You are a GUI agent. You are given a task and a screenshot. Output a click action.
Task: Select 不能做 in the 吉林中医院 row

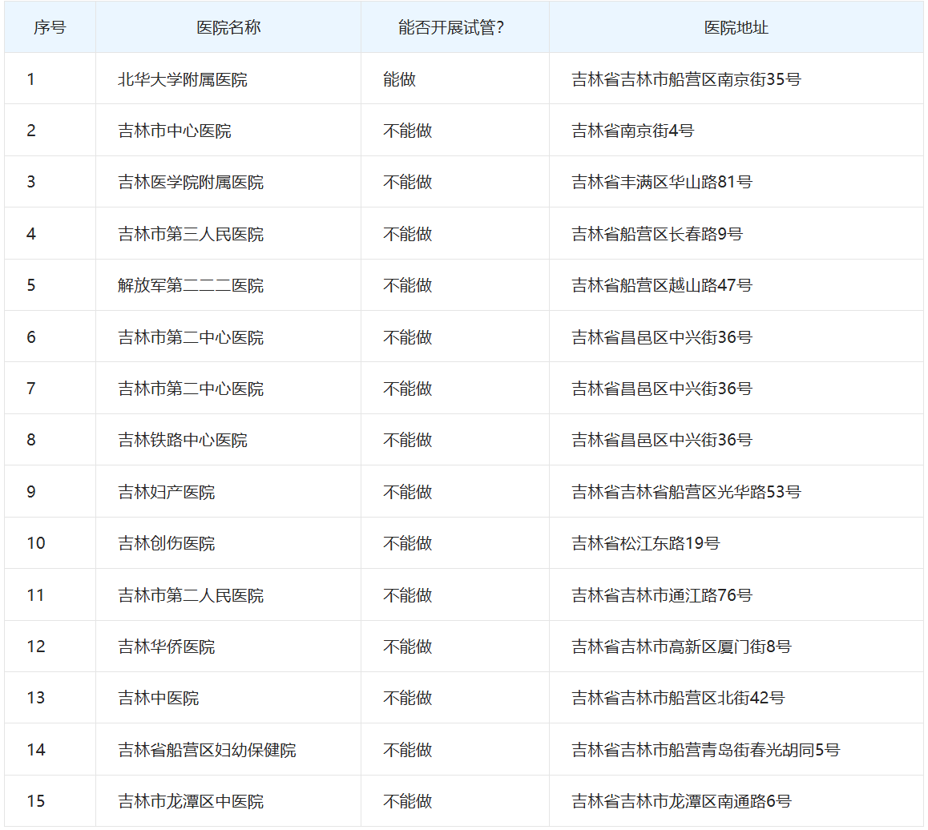point(408,698)
